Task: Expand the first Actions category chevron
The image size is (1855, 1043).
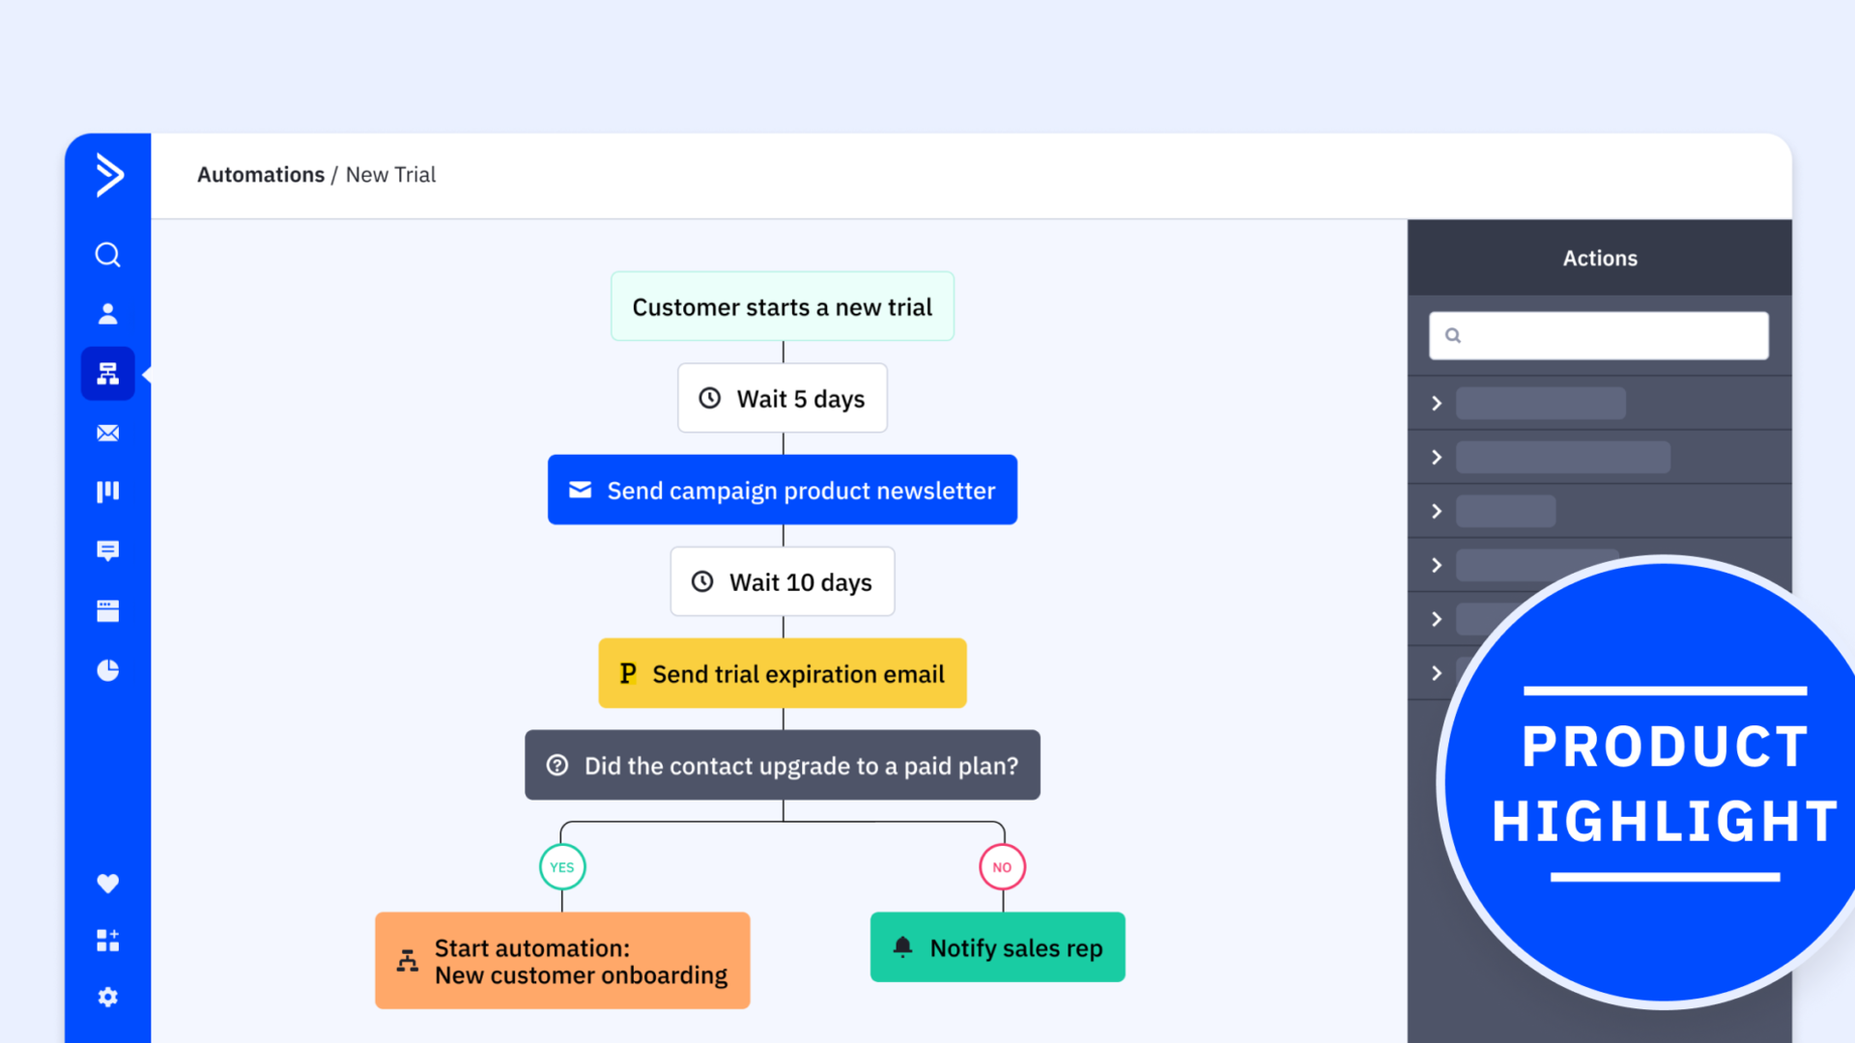Action: coord(1437,404)
